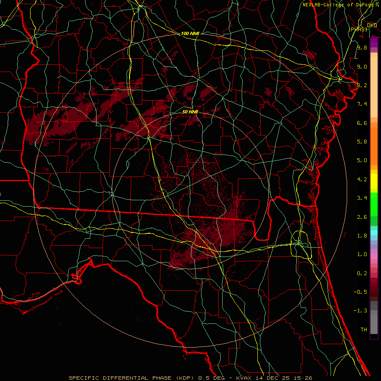Screen dimensions: 381x381
Task: Click the TH threshold label on the scale
Action: 363,329
